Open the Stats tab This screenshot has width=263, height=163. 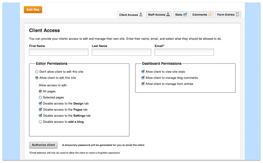181,14
